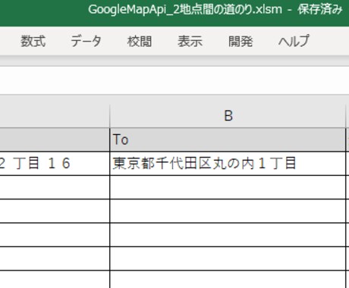This screenshot has height=288, width=349.
Task: Switch to the 校閲 ribbon tab
Action: click(140, 41)
